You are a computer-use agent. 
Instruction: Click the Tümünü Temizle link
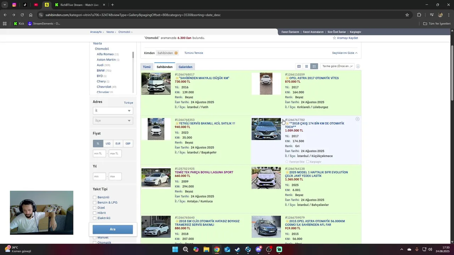(x=194, y=53)
